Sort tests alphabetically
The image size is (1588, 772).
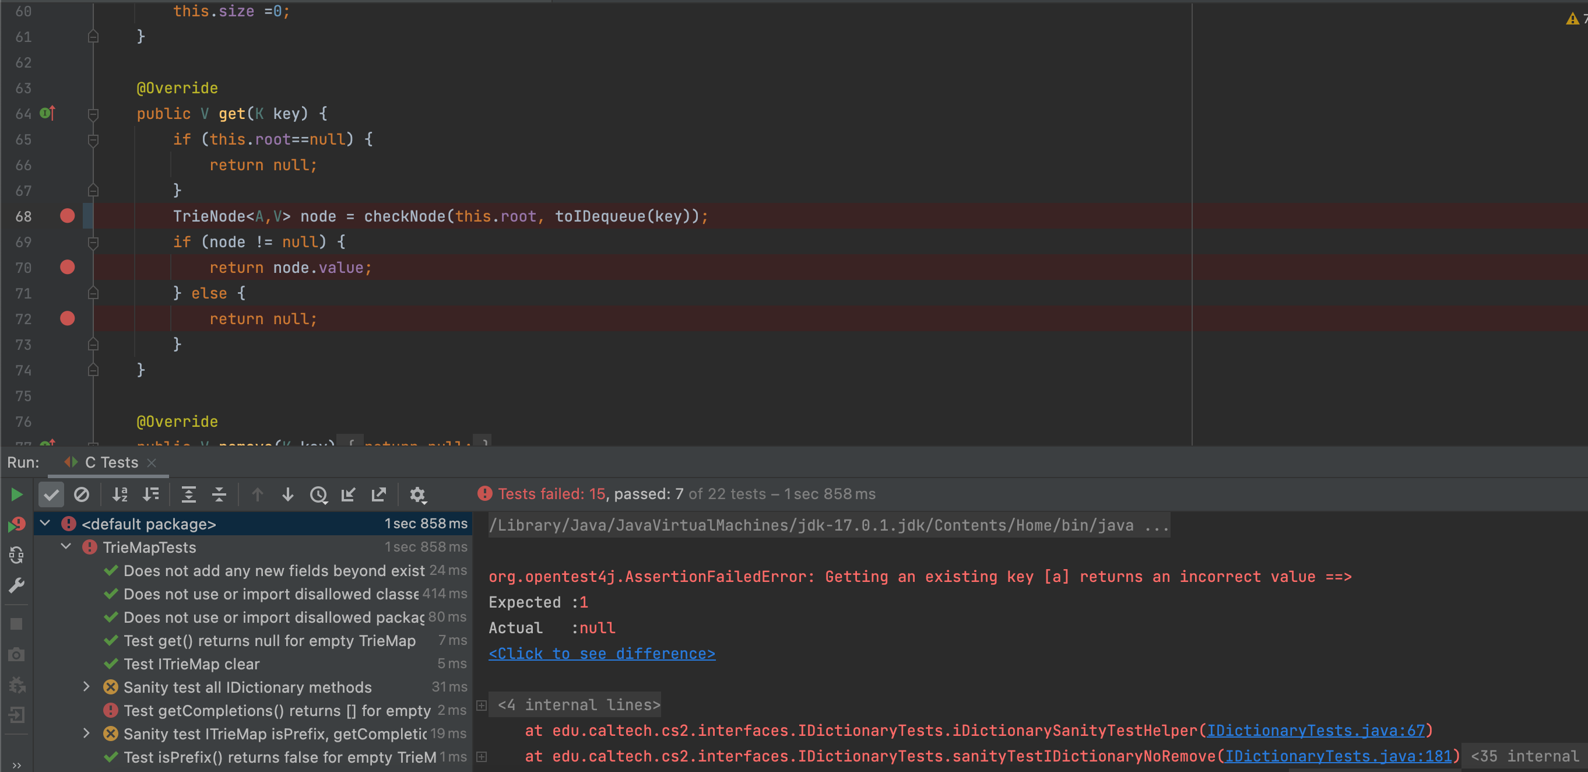(120, 494)
